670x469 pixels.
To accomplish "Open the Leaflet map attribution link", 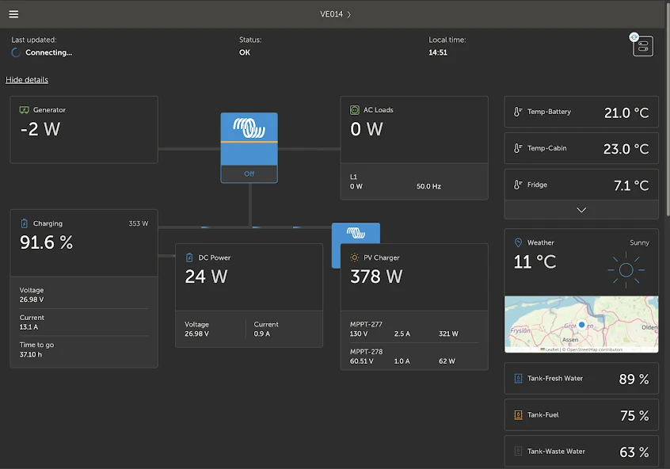I will [x=552, y=349].
